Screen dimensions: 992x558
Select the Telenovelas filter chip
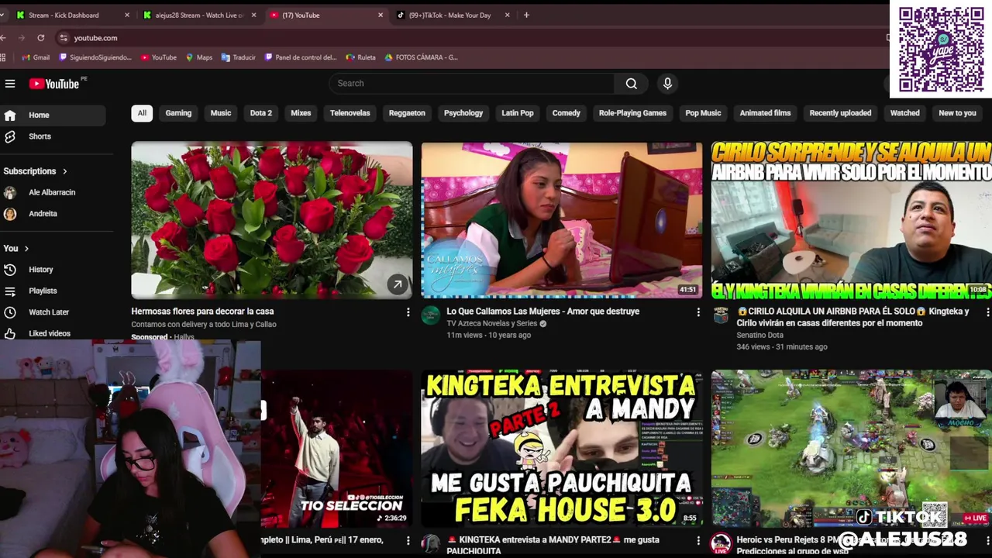[x=350, y=113]
